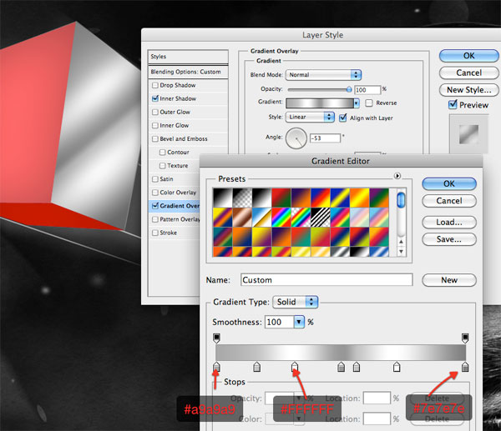Open the Blend Mode dropdown

coord(323,75)
